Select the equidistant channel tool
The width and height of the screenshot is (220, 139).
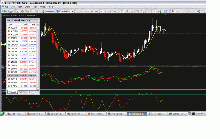pyautogui.click(x=199, y=11)
